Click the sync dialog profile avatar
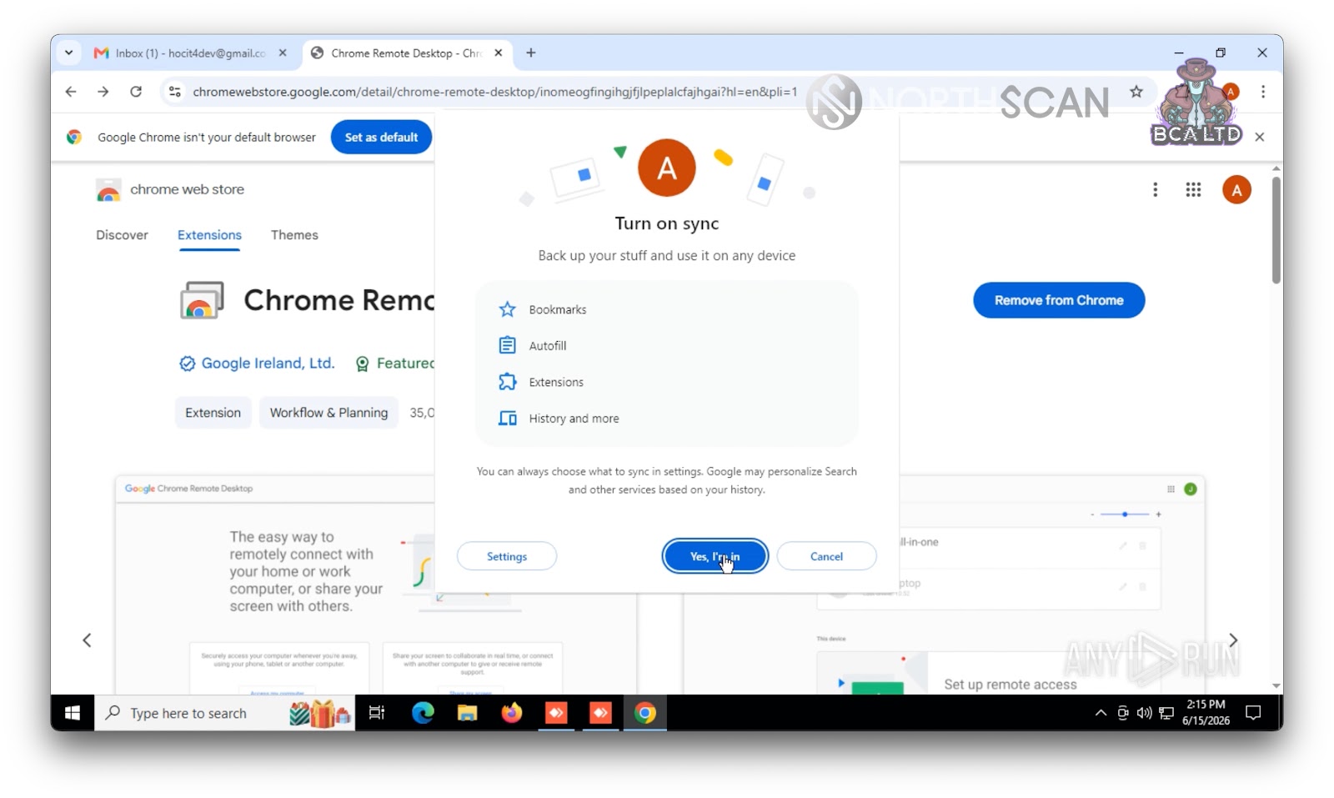The width and height of the screenshot is (1334, 798). pyautogui.click(x=667, y=168)
